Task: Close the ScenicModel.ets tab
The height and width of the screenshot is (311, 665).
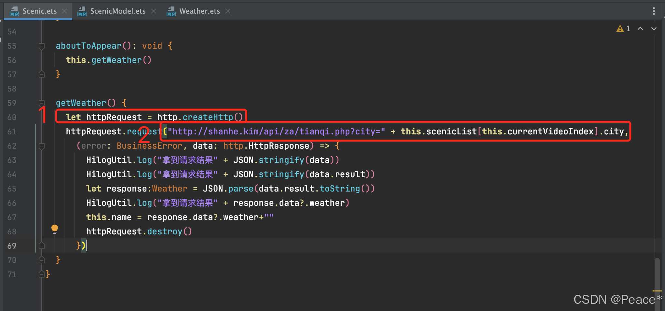Action: click(x=153, y=11)
